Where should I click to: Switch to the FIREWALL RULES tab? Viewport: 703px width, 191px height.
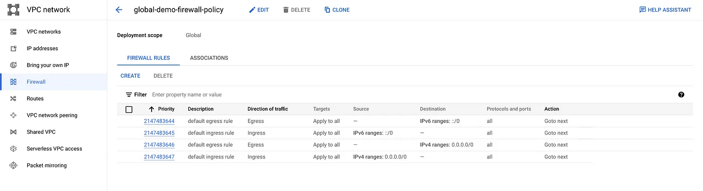tap(149, 58)
